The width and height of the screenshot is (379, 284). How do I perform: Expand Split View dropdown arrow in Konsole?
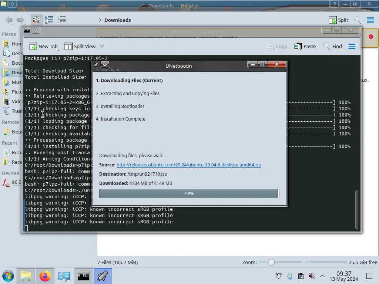102,46
